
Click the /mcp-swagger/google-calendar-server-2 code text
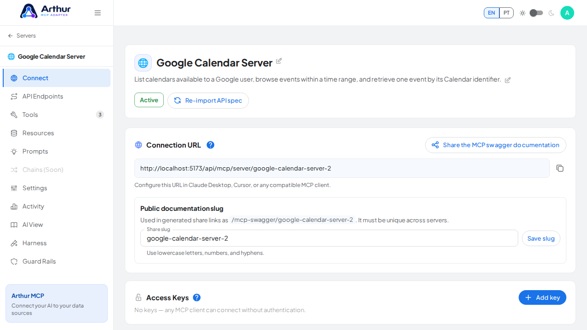point(293,220)
